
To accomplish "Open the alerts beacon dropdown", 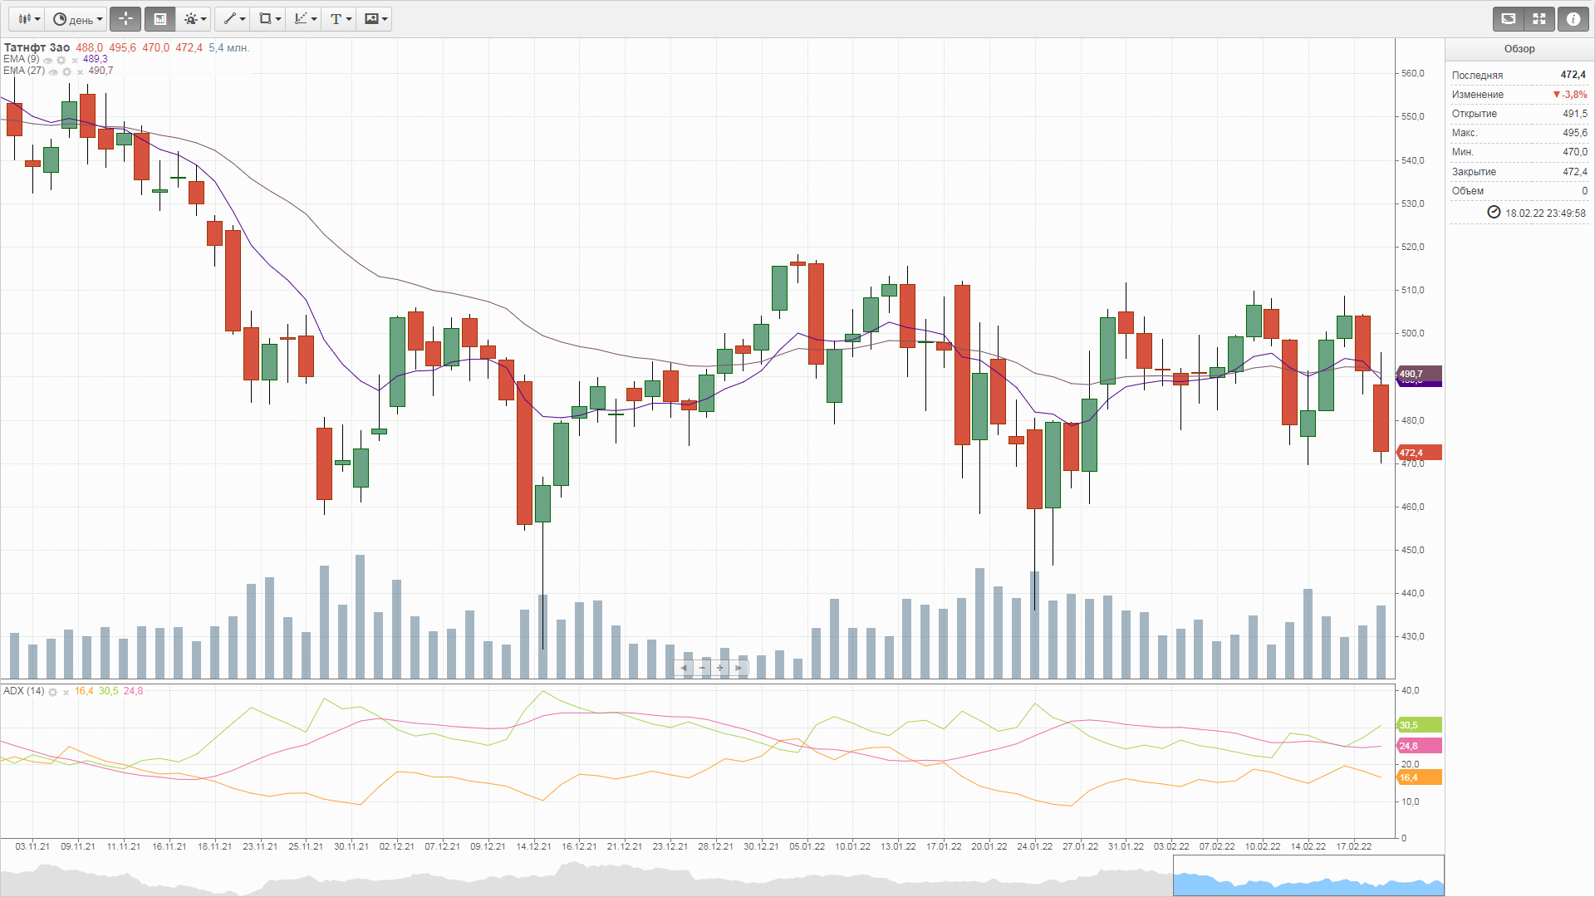I will [194, 18].
